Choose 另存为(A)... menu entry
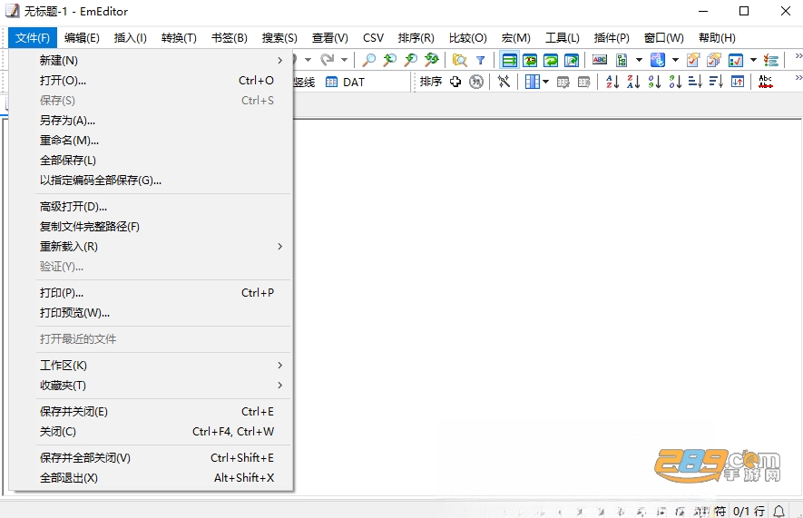803x518 pixels. tap(152, 121)
